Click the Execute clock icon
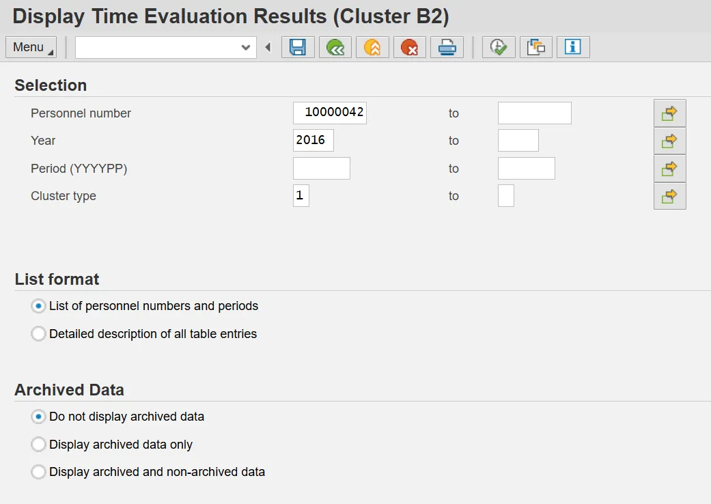 click(499, 47)
